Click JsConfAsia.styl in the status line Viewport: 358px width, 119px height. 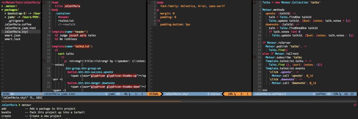click(x=177, y=94)
